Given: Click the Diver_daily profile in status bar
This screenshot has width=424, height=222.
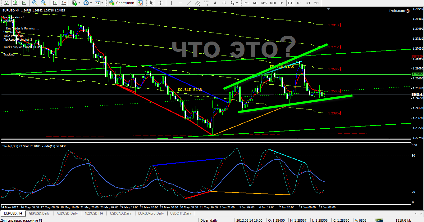Looking at the screenshot, I should (x=209, y=220).
